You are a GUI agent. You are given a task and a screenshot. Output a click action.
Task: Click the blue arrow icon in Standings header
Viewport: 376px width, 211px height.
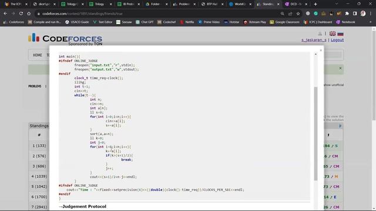(340, 126)
